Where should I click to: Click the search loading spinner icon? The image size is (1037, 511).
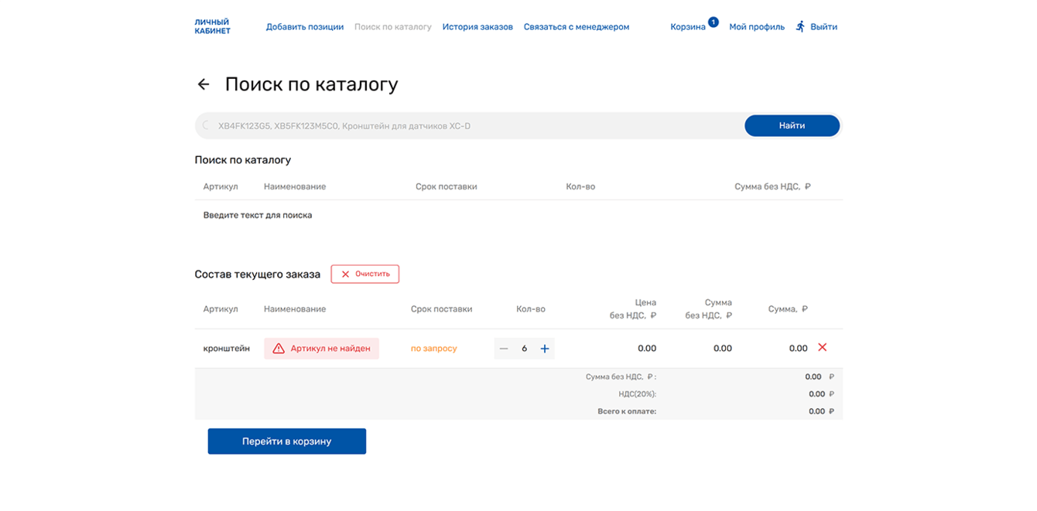coord(207,125)
